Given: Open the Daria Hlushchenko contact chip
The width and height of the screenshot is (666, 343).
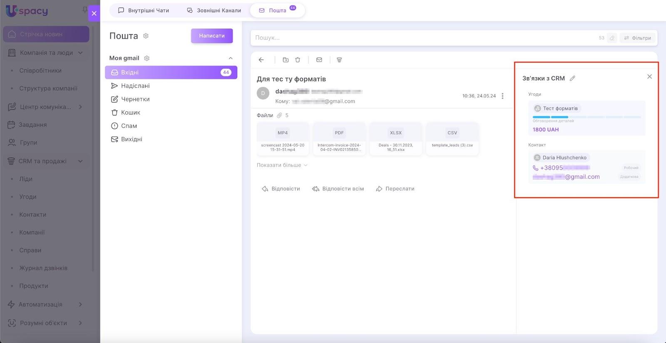Looking at the screenshot, I should point(561,158).
